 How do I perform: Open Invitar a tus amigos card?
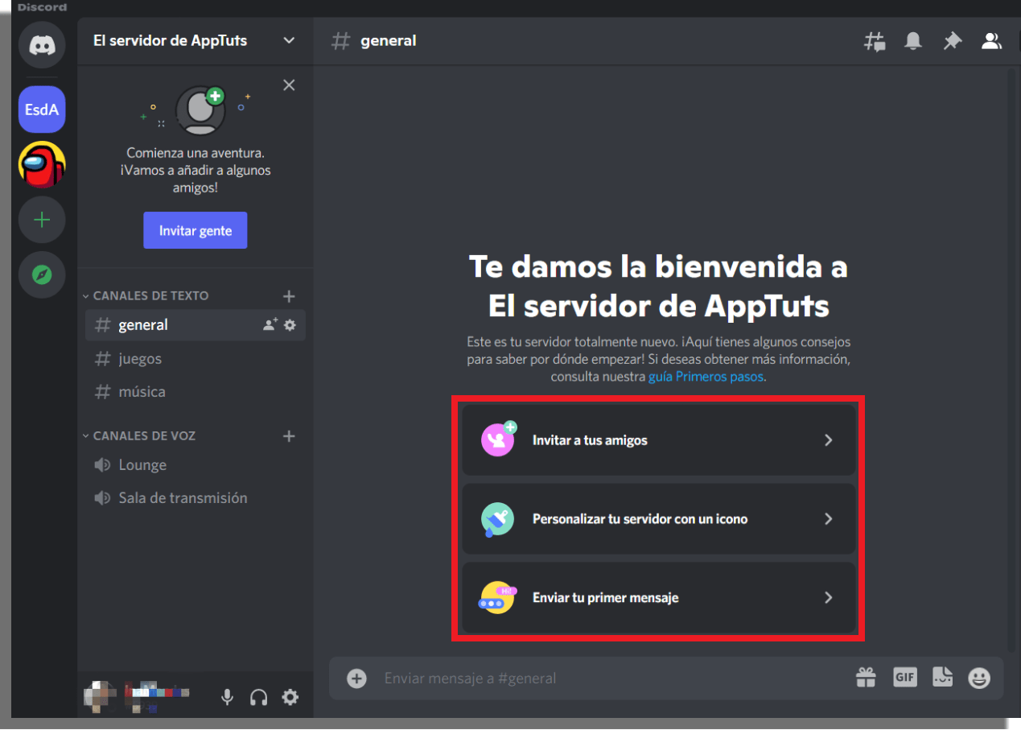658,440
